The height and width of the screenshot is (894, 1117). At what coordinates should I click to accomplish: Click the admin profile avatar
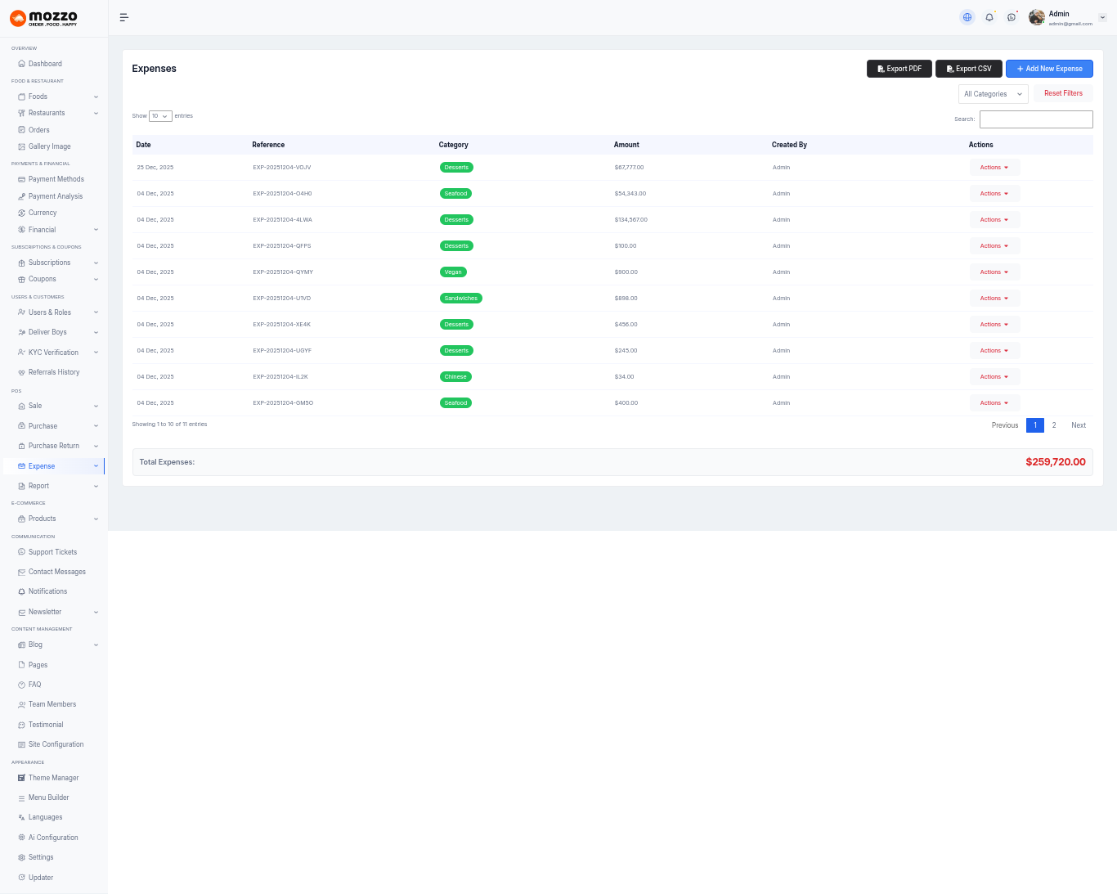(x=1037, y=17)
